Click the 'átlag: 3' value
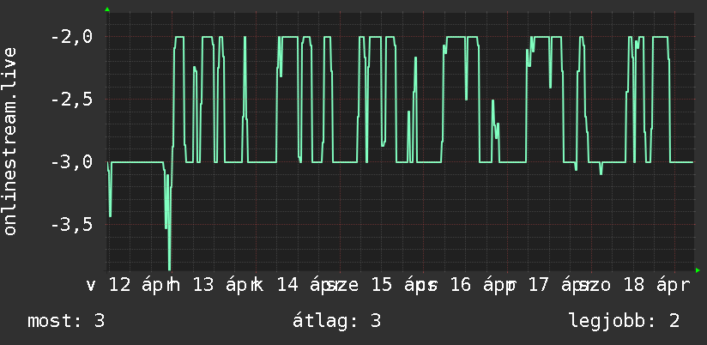 (337, 321)
